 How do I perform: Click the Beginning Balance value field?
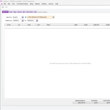click(79, 103)
